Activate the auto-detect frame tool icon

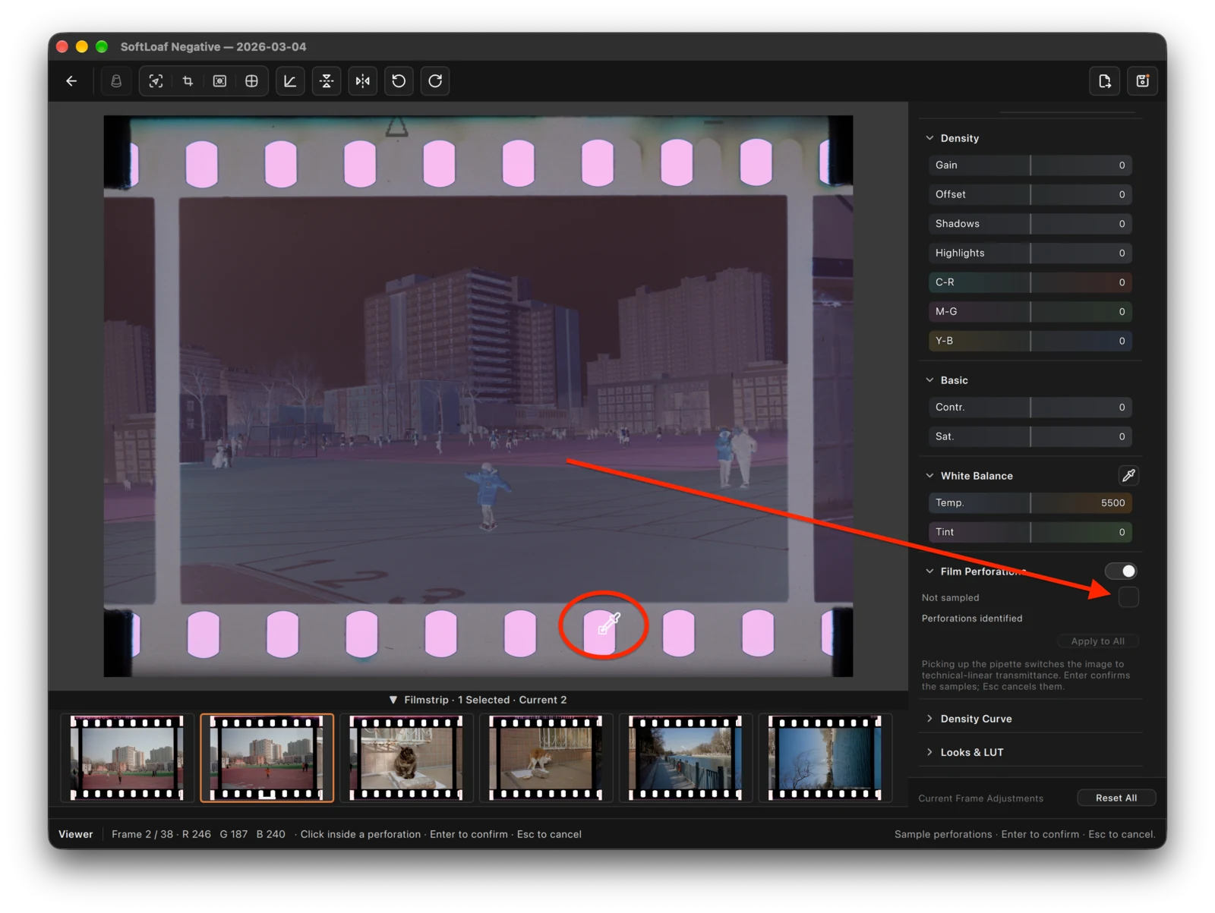point(156,81)
